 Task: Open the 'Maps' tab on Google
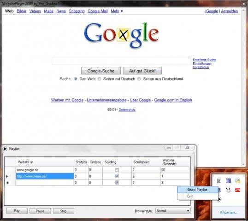48,11
